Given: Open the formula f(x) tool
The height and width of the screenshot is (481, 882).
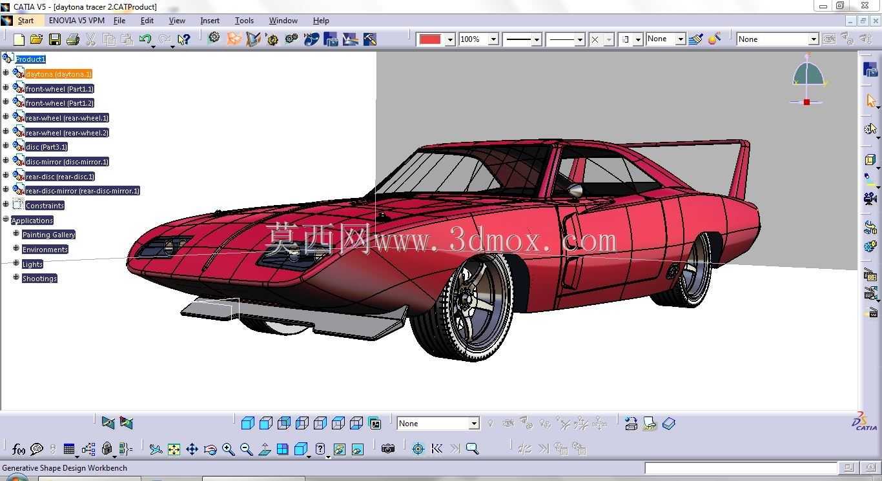Looking at the screenshot, I should 19,449.
